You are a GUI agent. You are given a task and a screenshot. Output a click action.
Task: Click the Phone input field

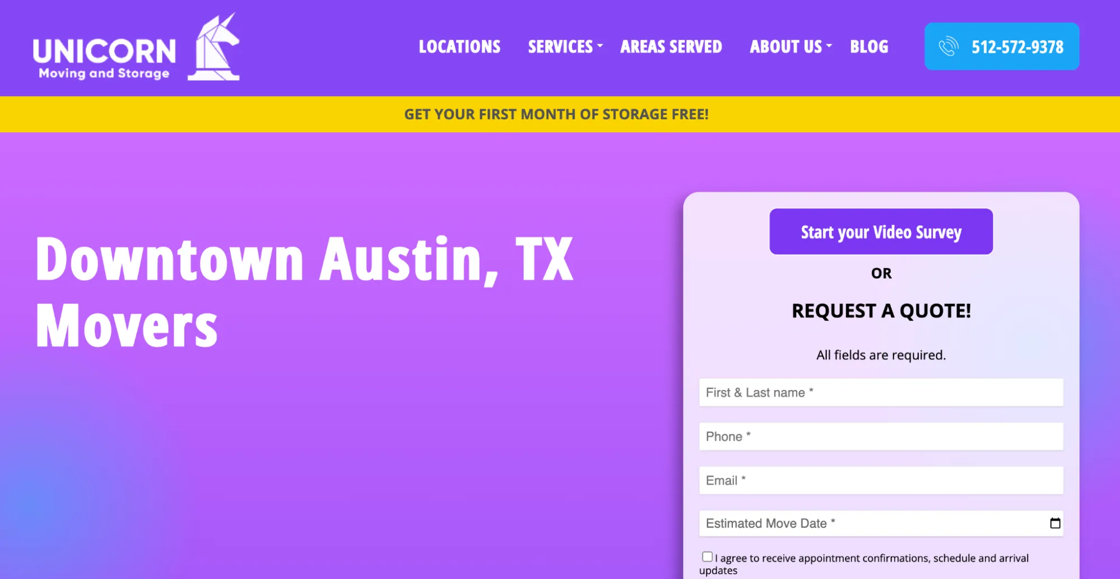881,436
